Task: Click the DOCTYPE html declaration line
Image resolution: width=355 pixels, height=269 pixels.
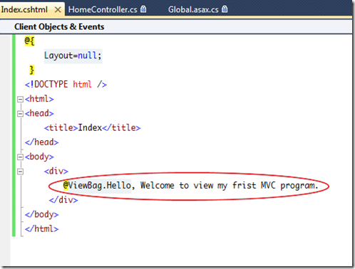Action: [x=66, y=85]
